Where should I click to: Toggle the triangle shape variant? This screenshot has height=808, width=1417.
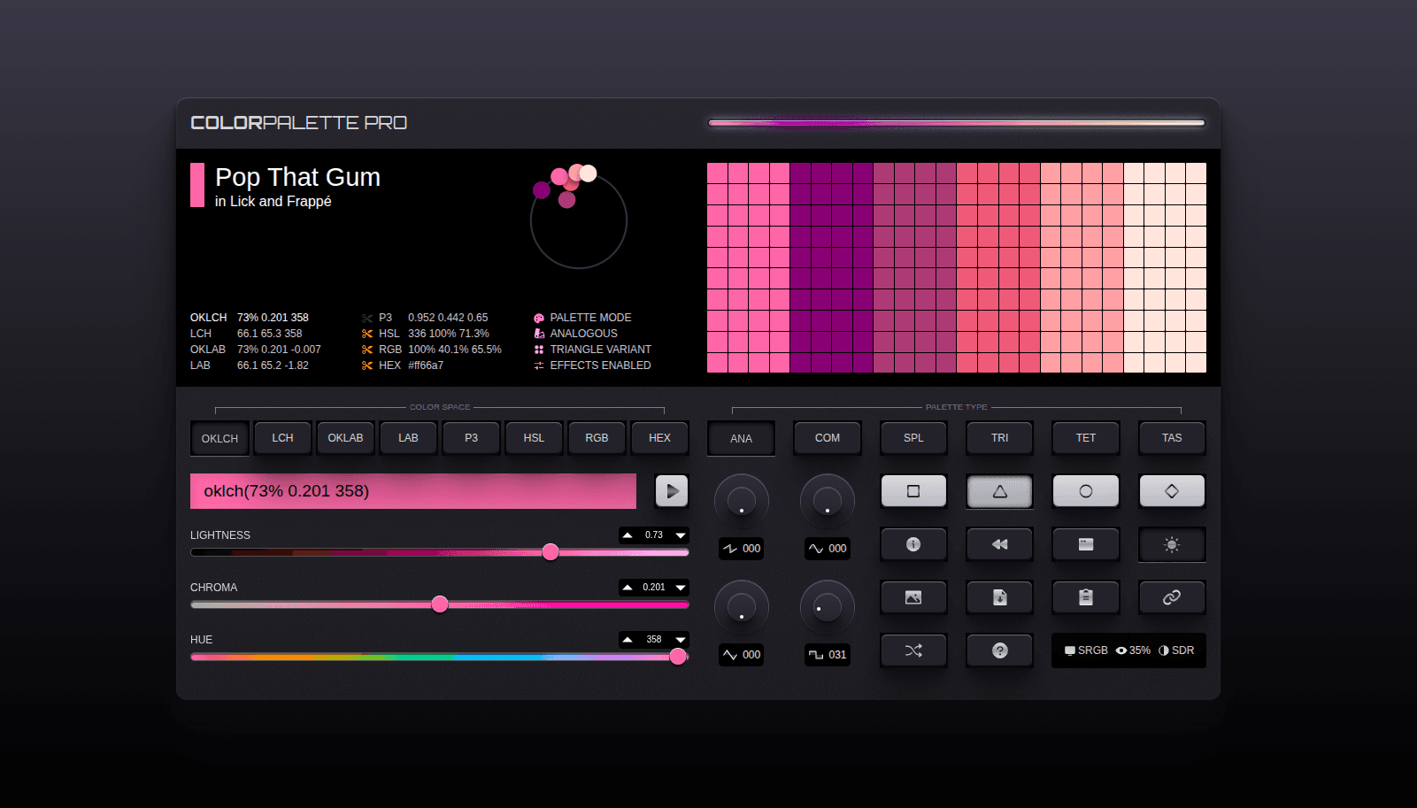coord(999,491)
